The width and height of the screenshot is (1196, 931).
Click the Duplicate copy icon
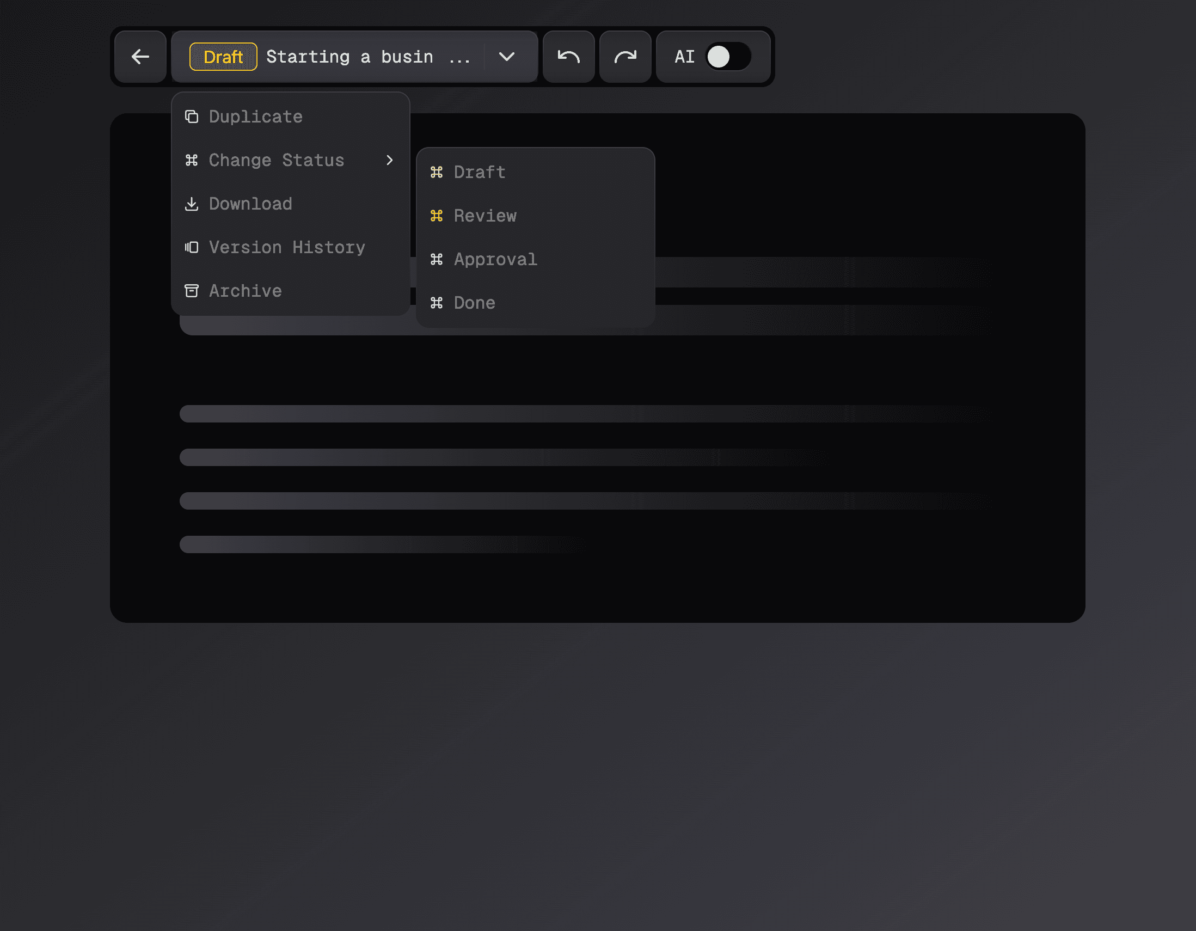point(191,117)
